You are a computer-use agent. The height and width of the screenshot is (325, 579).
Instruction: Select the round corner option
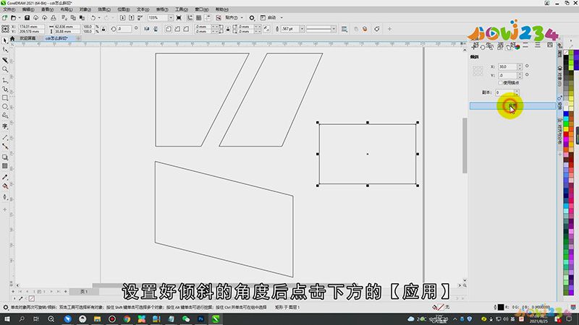pyautogui.click(x=169, y=29)
